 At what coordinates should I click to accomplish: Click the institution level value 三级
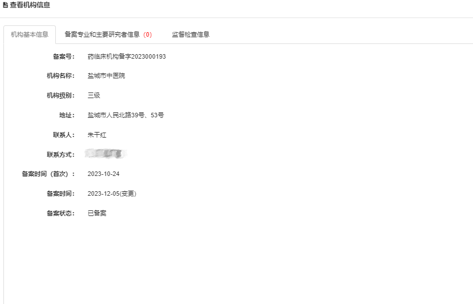click(94, 95)
